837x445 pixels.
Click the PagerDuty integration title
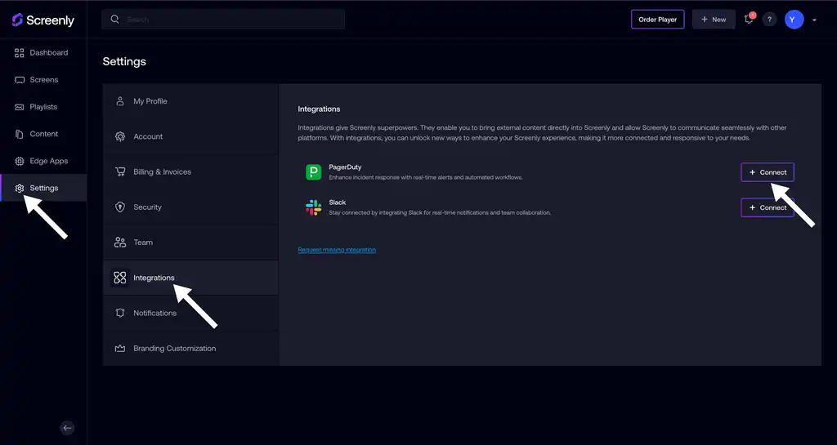point(345,167)
